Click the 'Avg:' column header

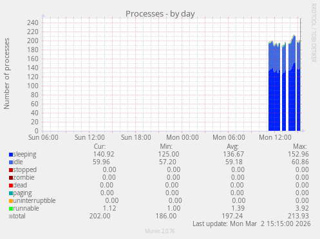232,146
